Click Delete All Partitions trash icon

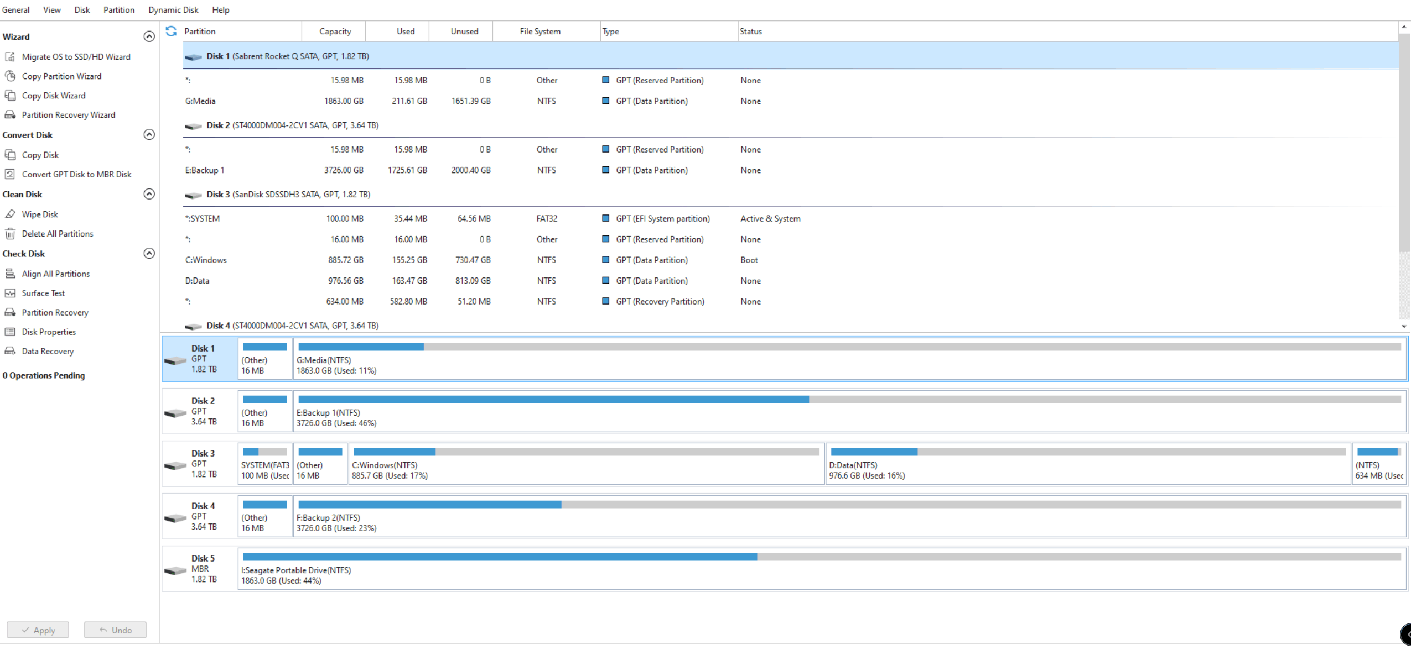tap(10, 234)
